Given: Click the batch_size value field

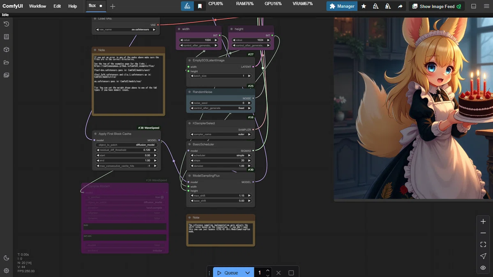Looking at the screenshot, I should pos(221,76).
